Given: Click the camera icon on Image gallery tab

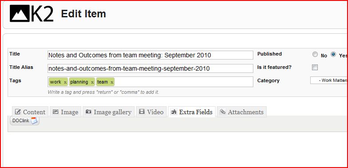Looking at the screenshot, I should (x=88, y=112).
